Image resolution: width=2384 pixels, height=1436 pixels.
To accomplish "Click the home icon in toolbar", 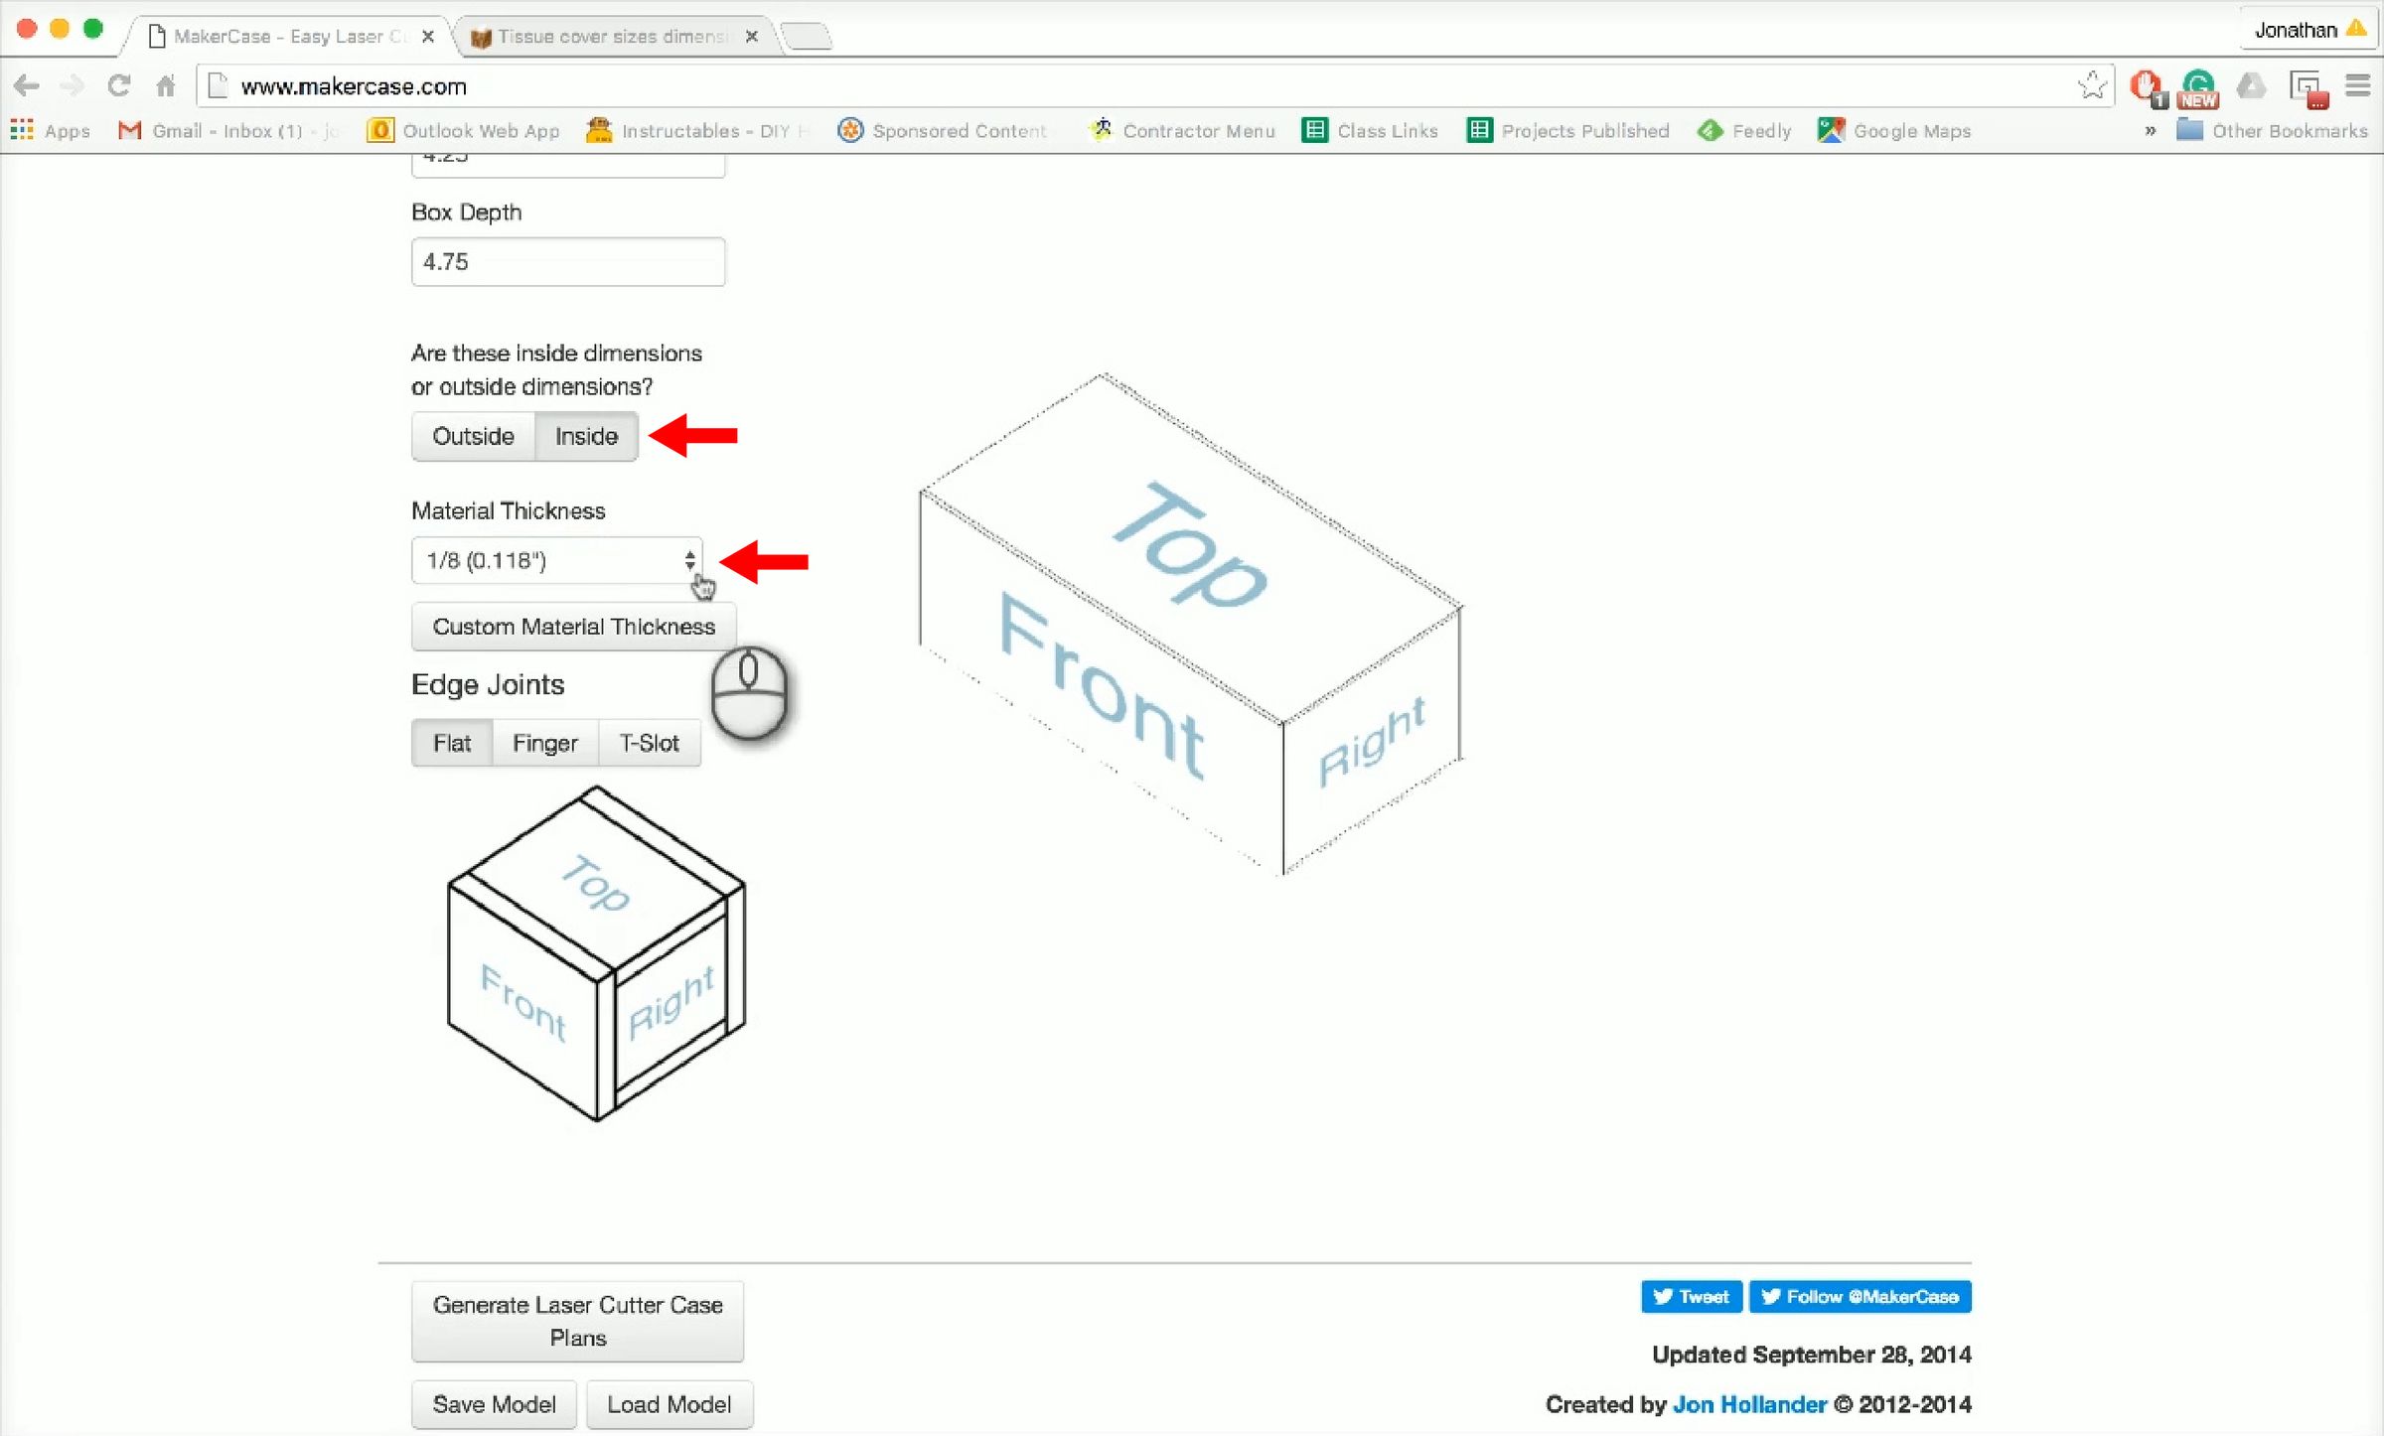I will click(166, 86).
